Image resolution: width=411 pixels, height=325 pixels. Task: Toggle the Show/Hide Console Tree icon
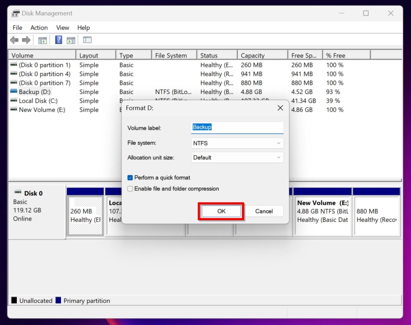(43, 40)
